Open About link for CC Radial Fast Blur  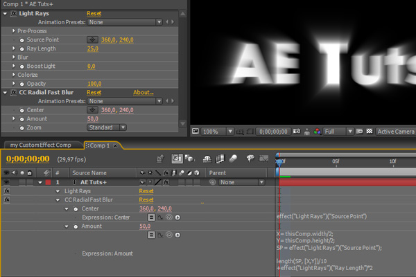(x=144, y=93)
